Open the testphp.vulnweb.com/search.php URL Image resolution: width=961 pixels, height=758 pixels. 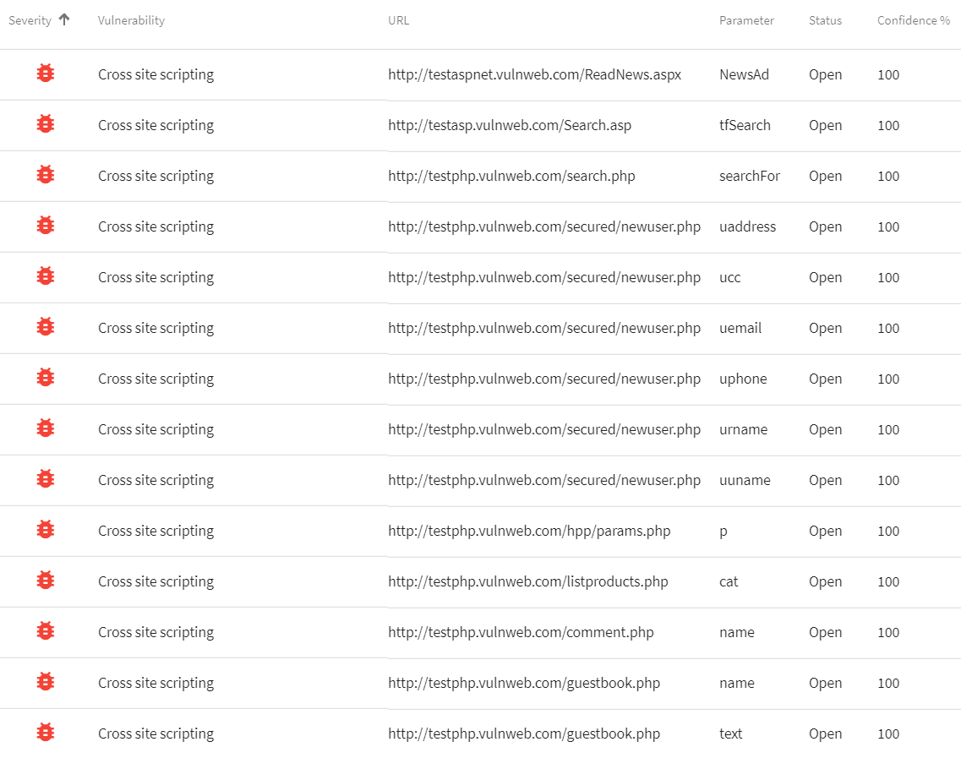coord(511,176)
